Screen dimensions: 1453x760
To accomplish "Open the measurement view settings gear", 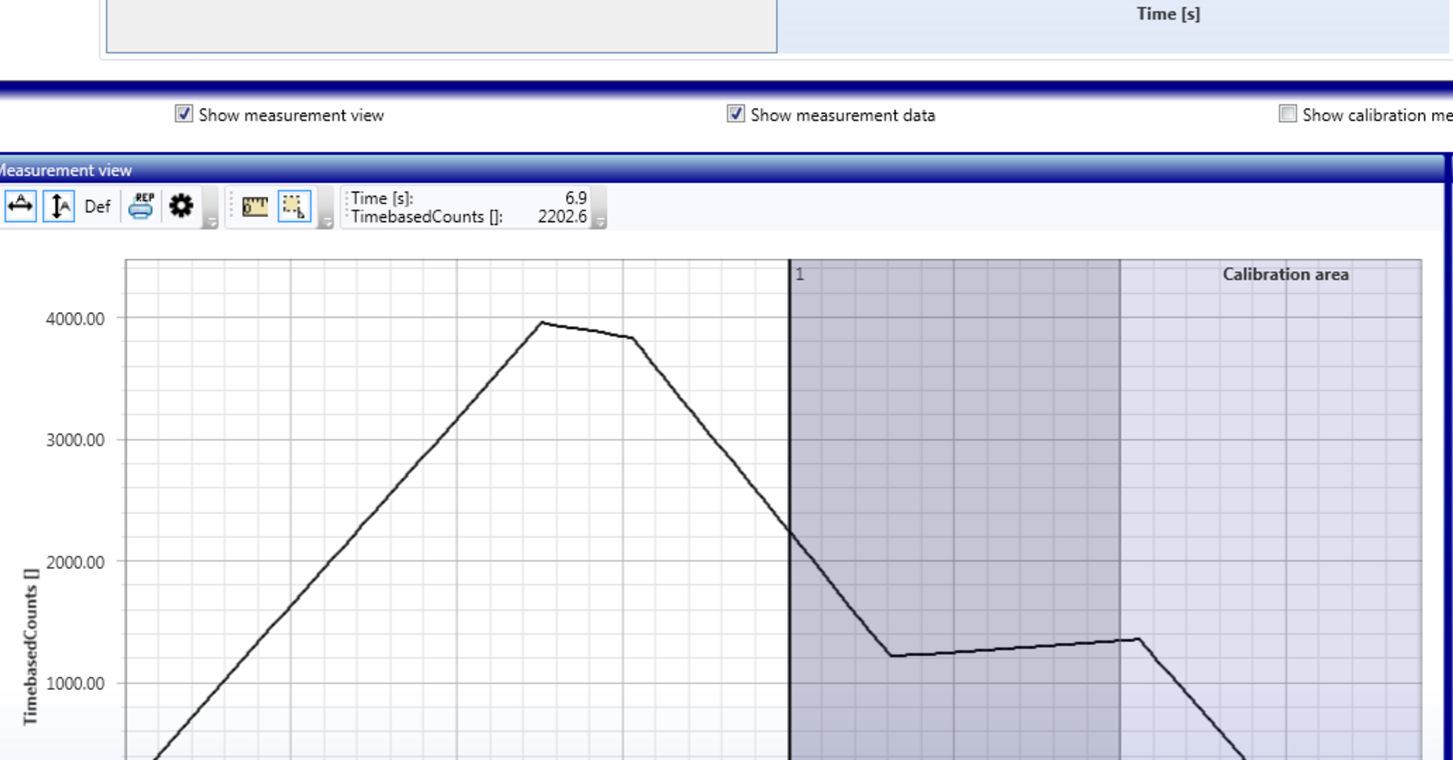I will tap(182, 206).
